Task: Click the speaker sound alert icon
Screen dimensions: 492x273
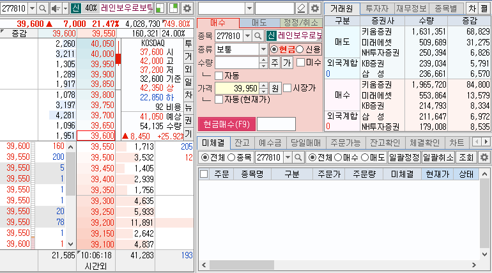Action: pos(56,8)
